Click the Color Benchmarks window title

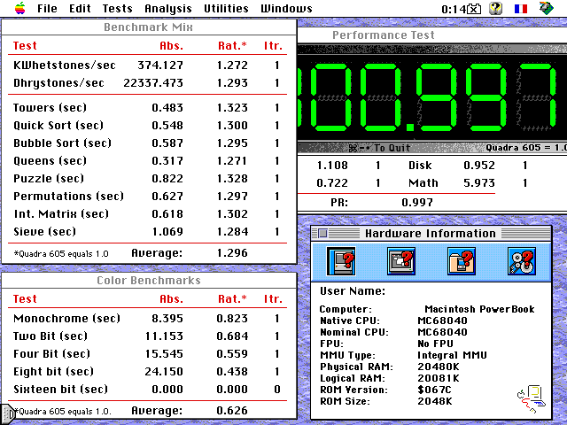[149, 281]
